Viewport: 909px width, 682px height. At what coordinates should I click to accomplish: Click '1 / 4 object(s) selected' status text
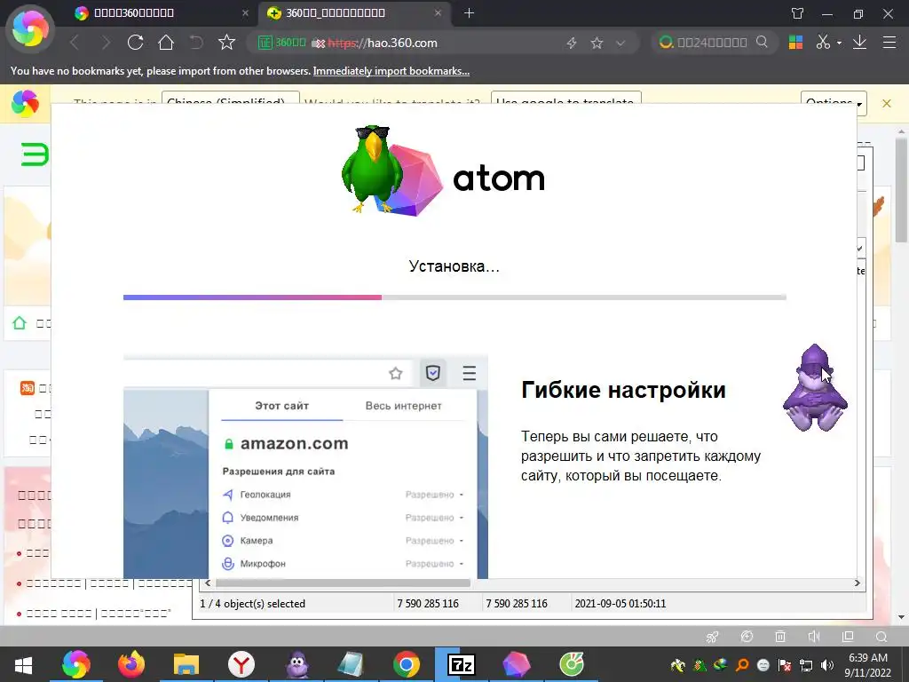pyautogui.click(x=252, y=603)
